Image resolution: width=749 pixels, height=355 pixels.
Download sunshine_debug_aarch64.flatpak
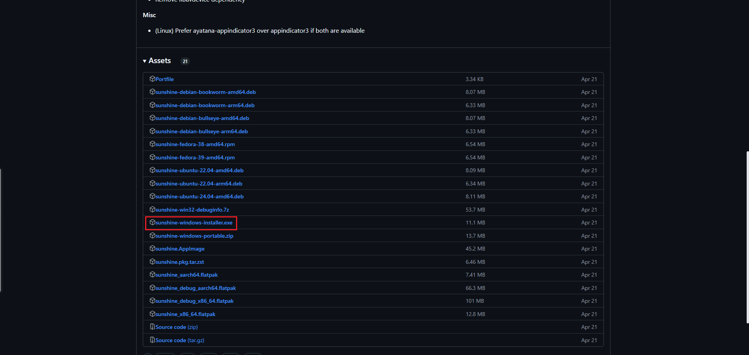[x=196, y=288]
